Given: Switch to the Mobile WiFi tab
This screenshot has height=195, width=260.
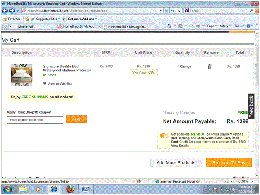Looking at the screenshot, I should coord(29,26).
